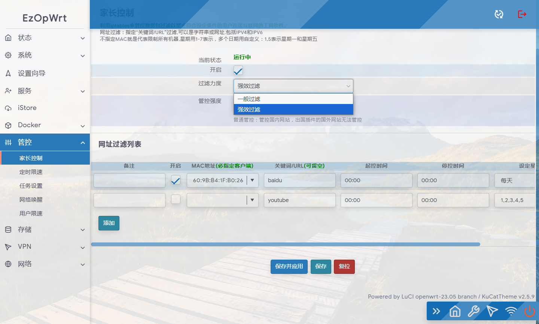Click the EzOpWrt logo title

coord(45,18)
